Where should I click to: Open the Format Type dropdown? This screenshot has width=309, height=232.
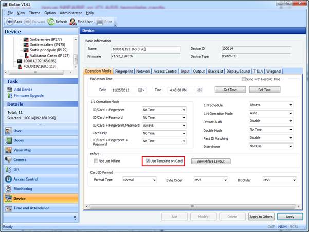click(x=140, y=180)
